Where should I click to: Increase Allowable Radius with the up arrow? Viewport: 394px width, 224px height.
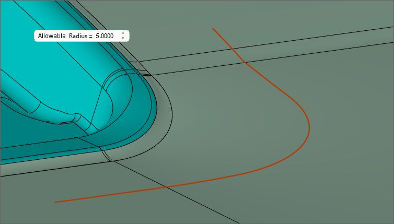[123, 33]
